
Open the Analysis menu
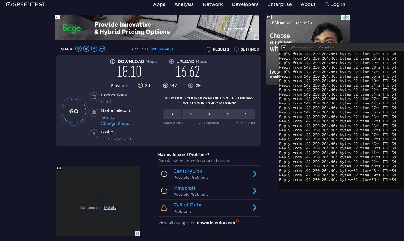pyautogui.click(x=184, y=4)
